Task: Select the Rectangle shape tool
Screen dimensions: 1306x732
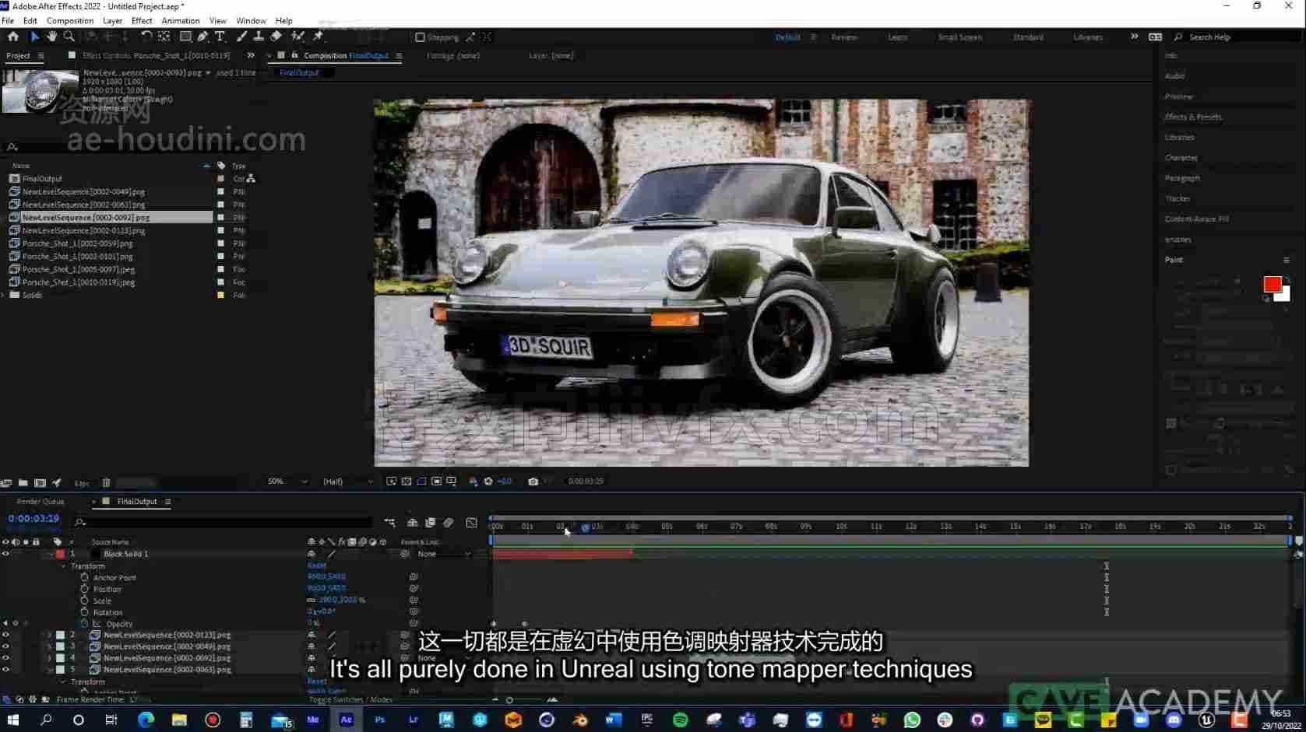Action: 185,37
